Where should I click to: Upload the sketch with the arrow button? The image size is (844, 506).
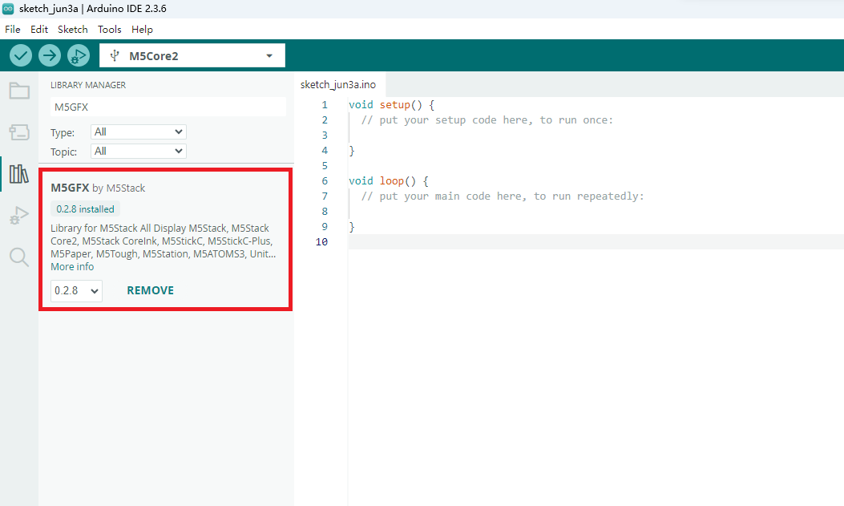coord(50,55)
